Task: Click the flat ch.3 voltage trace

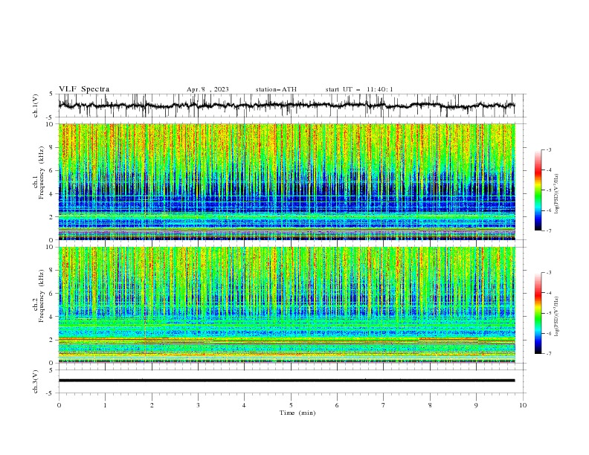Action: click(x=286, y=381)
